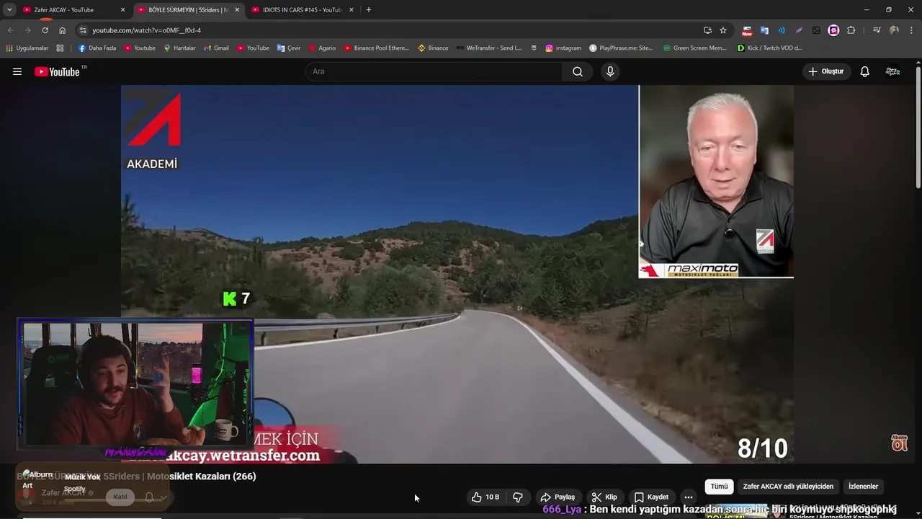Select Zafer AKCAY adlı yükleyiciden chip
The height and width of the screenshot is (519, 922).
[x=788, y=487]
